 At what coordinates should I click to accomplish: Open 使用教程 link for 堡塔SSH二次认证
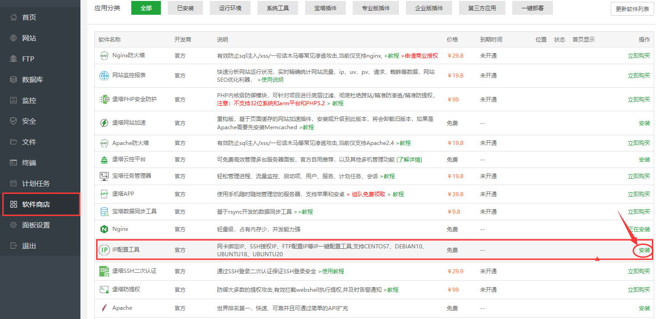pos(331,271)
